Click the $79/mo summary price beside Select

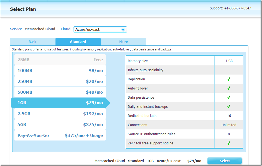(x=194, y=161)
